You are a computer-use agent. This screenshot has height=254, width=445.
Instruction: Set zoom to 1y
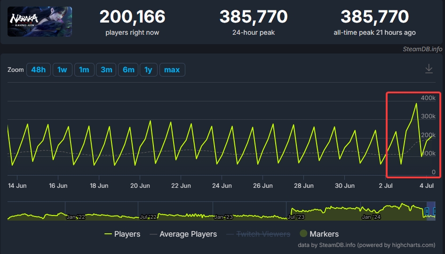coord(149,69)
